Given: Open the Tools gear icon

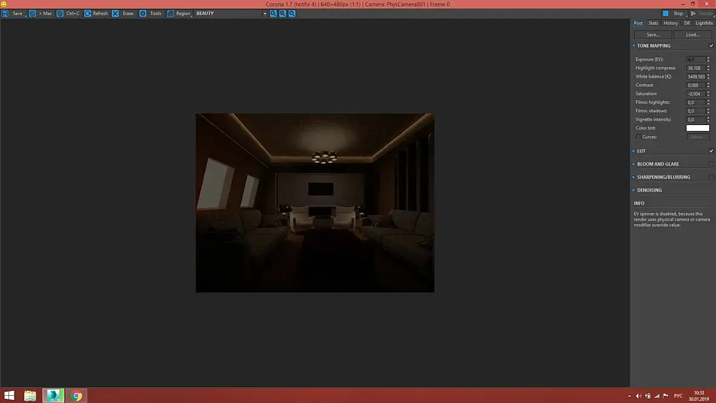Looking at the screenshot, I should [143, 13].
